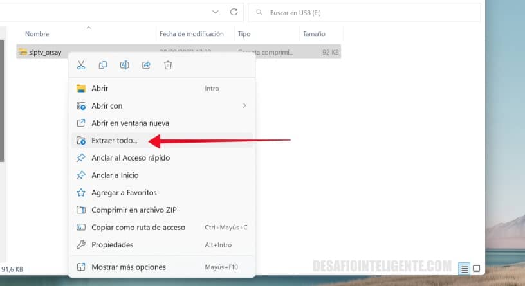Expand the 'Abrir con' submenu arrow

coord(244,105)
